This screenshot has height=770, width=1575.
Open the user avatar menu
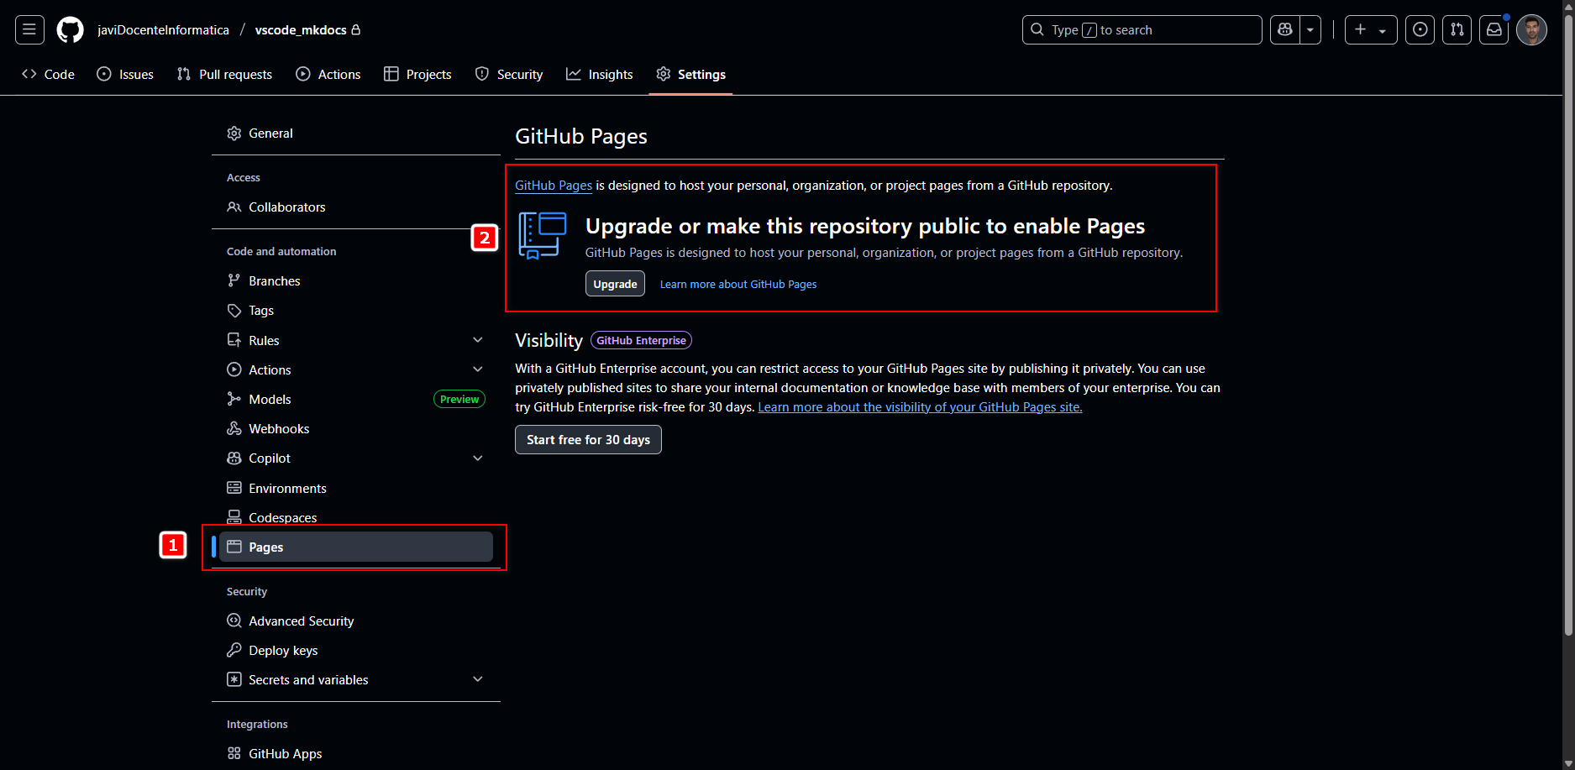tap(1531, 30)
